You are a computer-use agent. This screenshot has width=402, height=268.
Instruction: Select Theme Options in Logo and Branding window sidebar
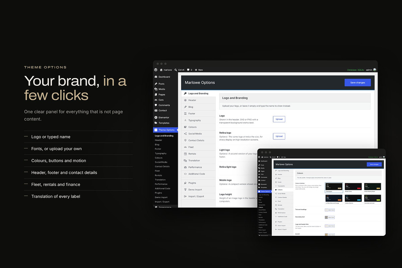pyautogui.click(x=165, y=130)
